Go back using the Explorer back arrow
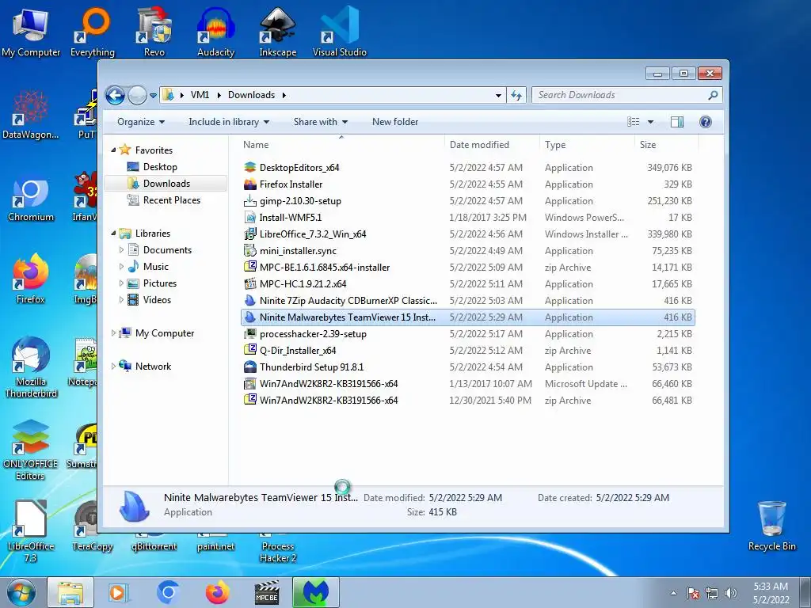Viewport: 811px width, 608px height. pyautogui.click(x=115, y=95)
